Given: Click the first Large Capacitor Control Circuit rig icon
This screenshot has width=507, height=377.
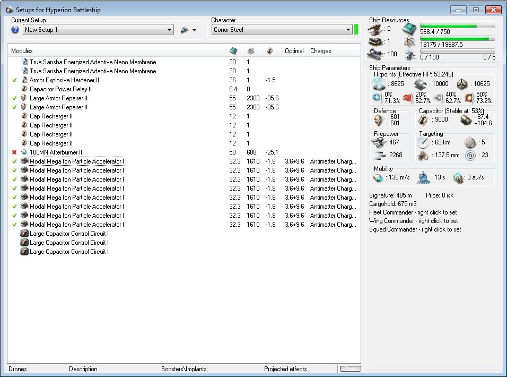Looking at the screenshot, I should coord(24,233).
